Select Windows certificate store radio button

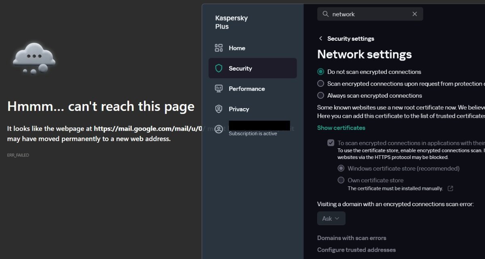[341, 169]
